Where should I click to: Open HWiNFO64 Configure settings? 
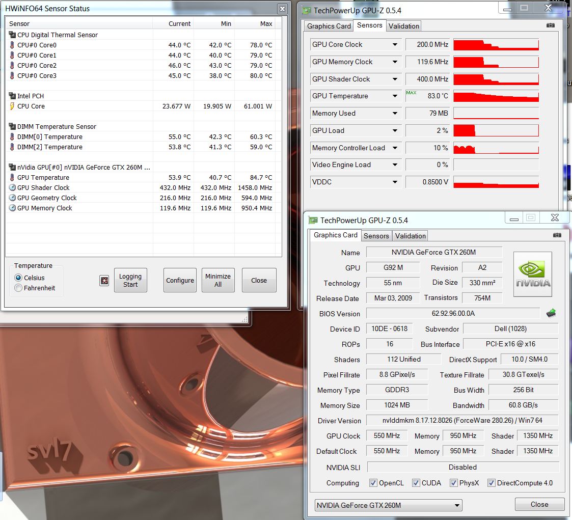point(180,281)
